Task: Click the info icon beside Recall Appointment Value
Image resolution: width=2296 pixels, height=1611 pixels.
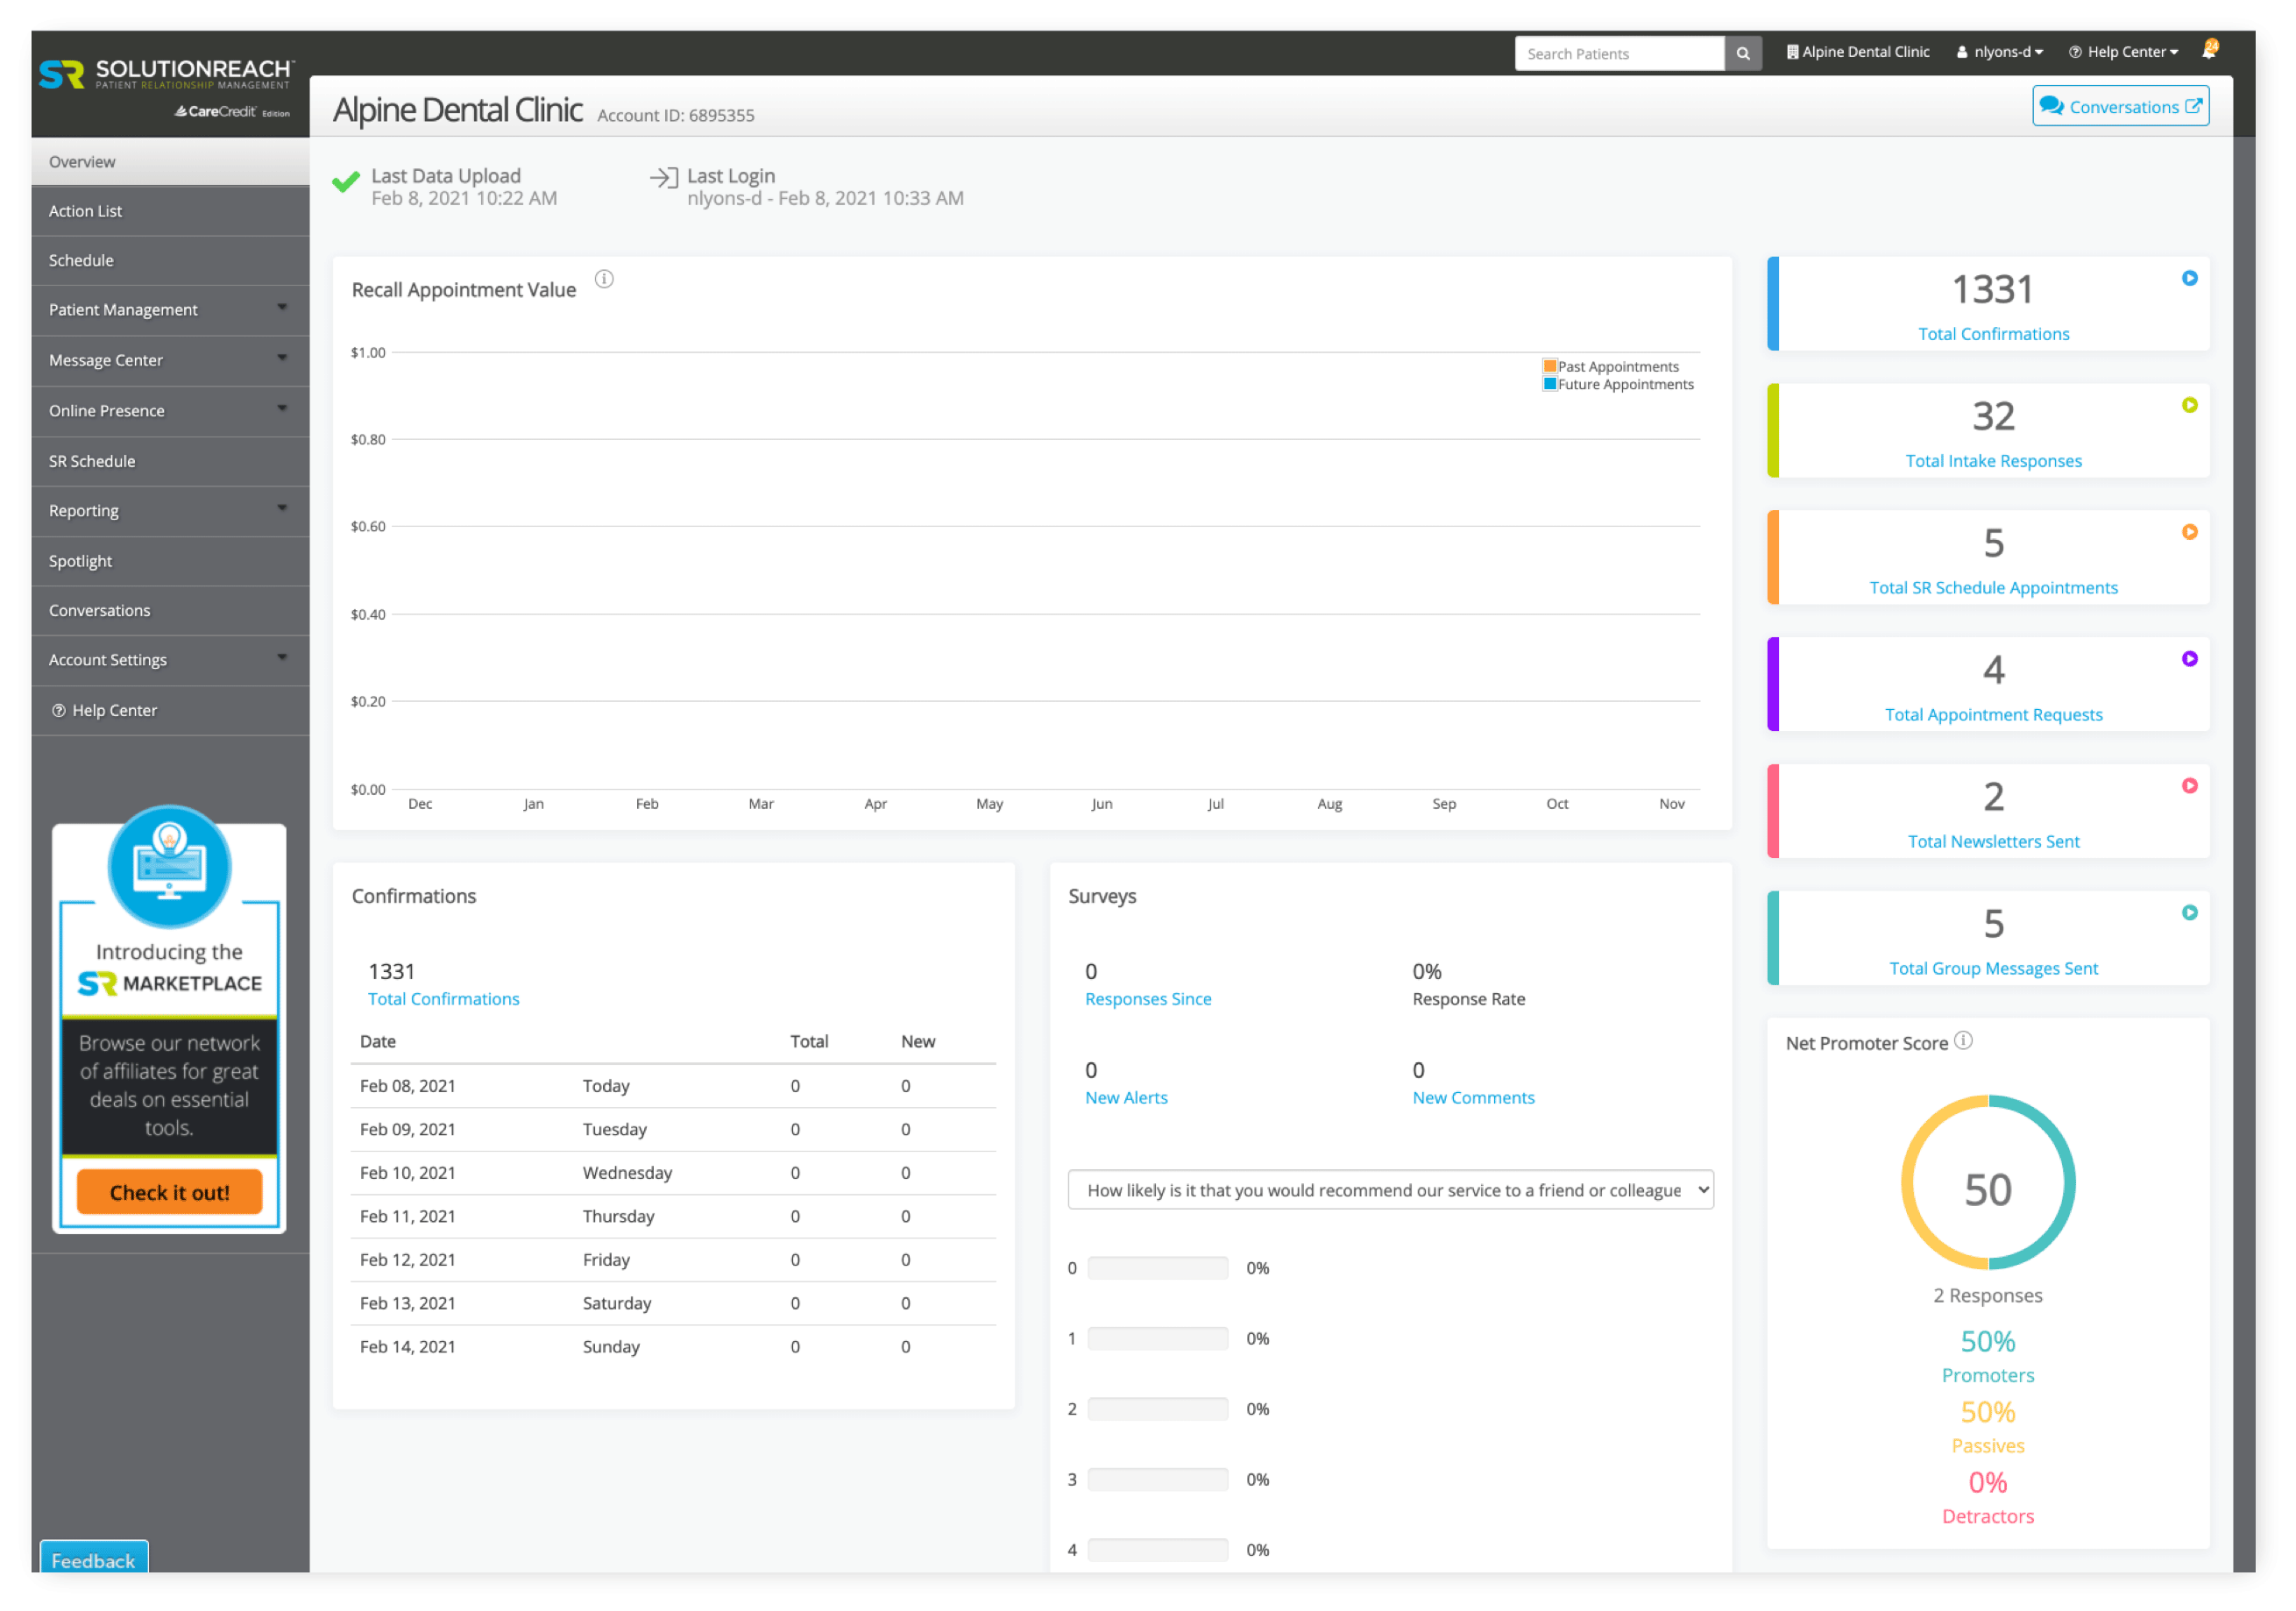Action: (x=604, y=279)
